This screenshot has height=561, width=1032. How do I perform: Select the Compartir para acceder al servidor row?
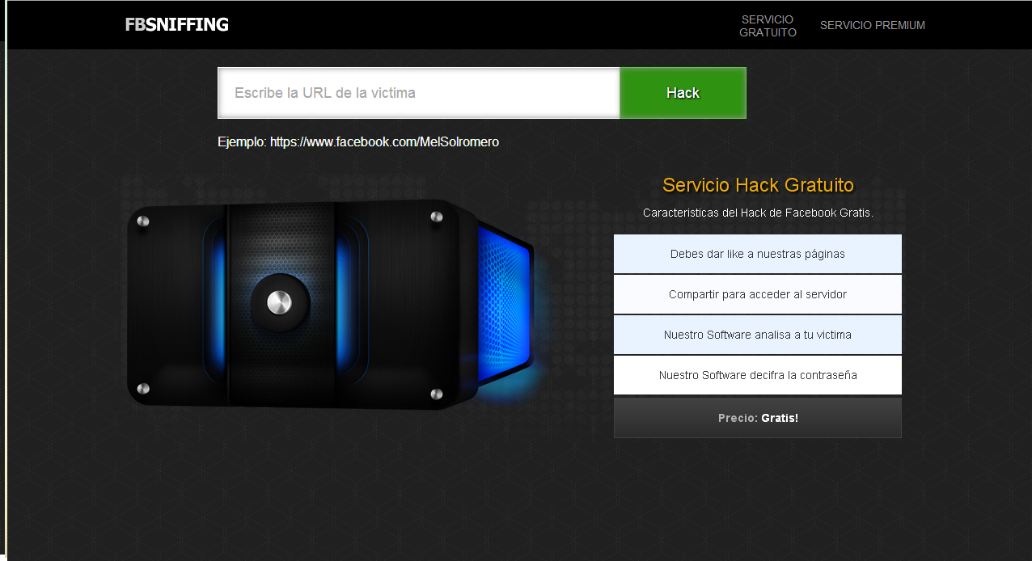pyautogui.click(x=758, y=294)
